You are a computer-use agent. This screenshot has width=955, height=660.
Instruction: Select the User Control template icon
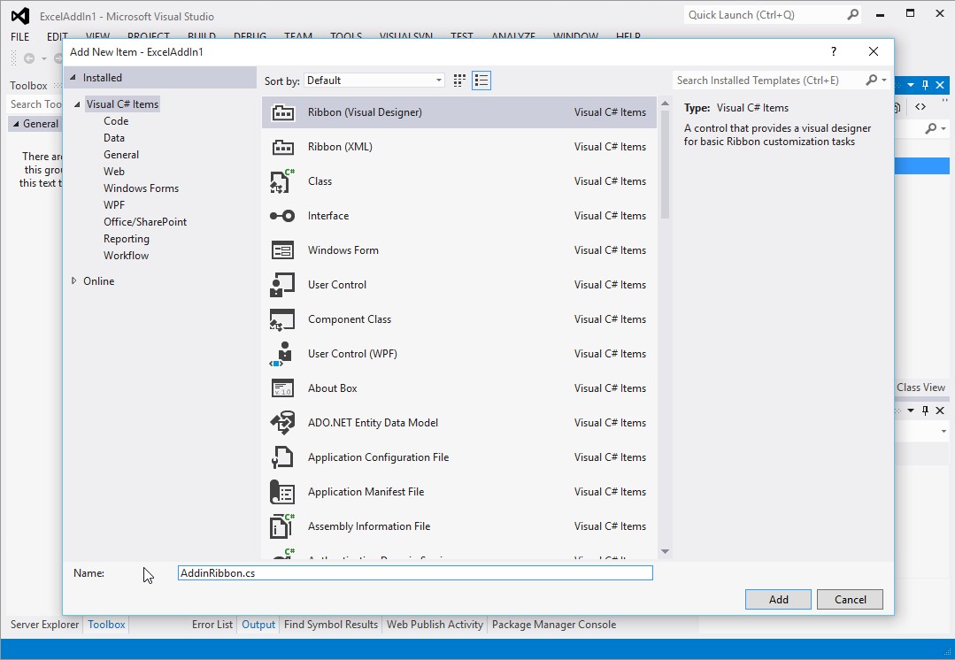[x=282, y=285]
